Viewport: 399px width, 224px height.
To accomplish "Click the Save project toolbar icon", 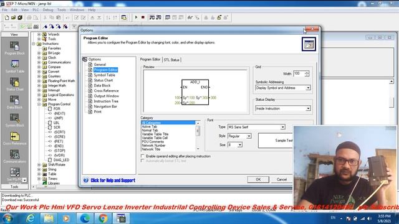I will coord(20,17).
